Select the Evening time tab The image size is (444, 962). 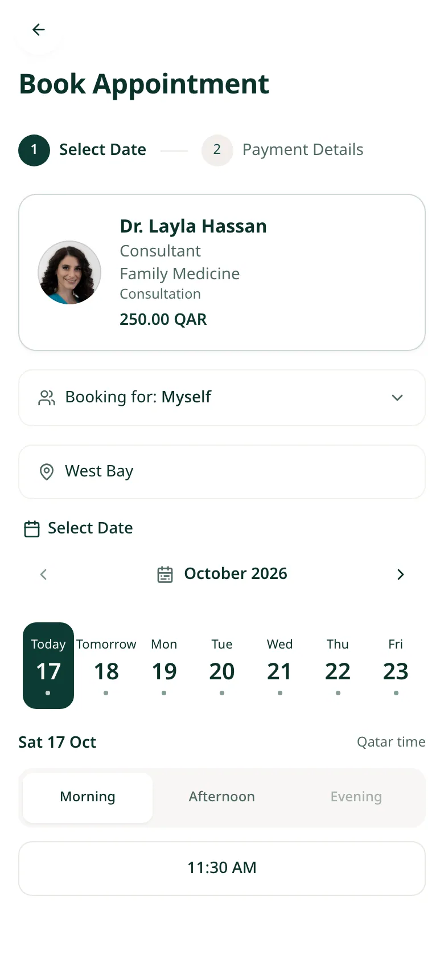point(356,797)
